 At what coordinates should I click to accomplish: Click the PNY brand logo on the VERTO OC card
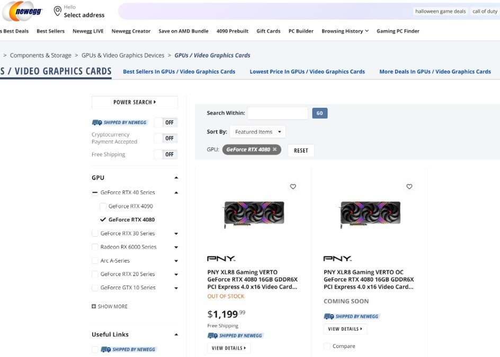(337, 258)
